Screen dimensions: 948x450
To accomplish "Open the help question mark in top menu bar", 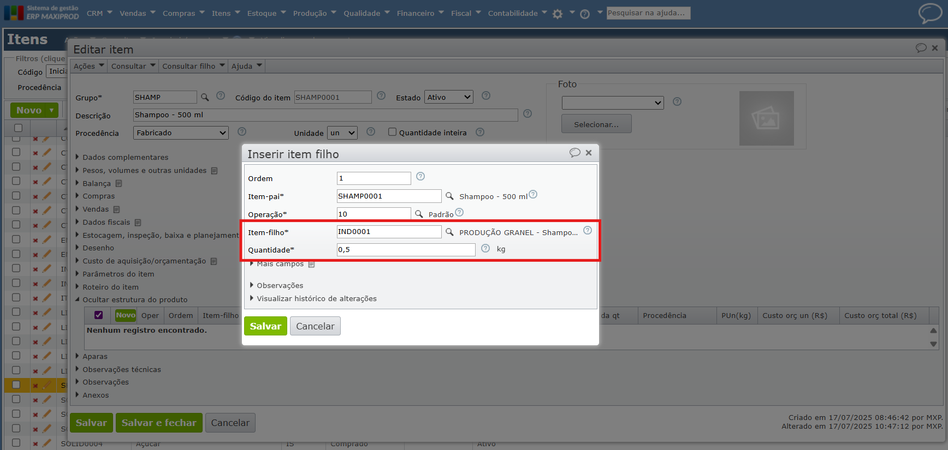I will (585, 14).
